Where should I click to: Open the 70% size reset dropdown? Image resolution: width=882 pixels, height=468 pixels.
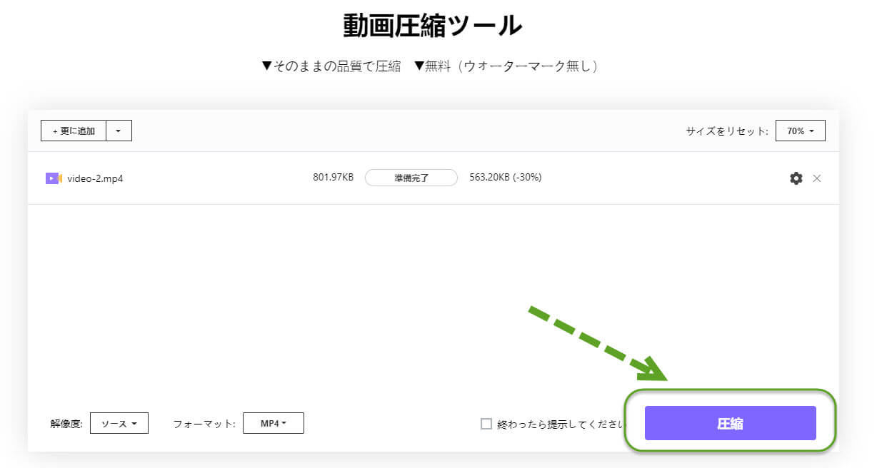pyautogui.click(x=800, y=131)
